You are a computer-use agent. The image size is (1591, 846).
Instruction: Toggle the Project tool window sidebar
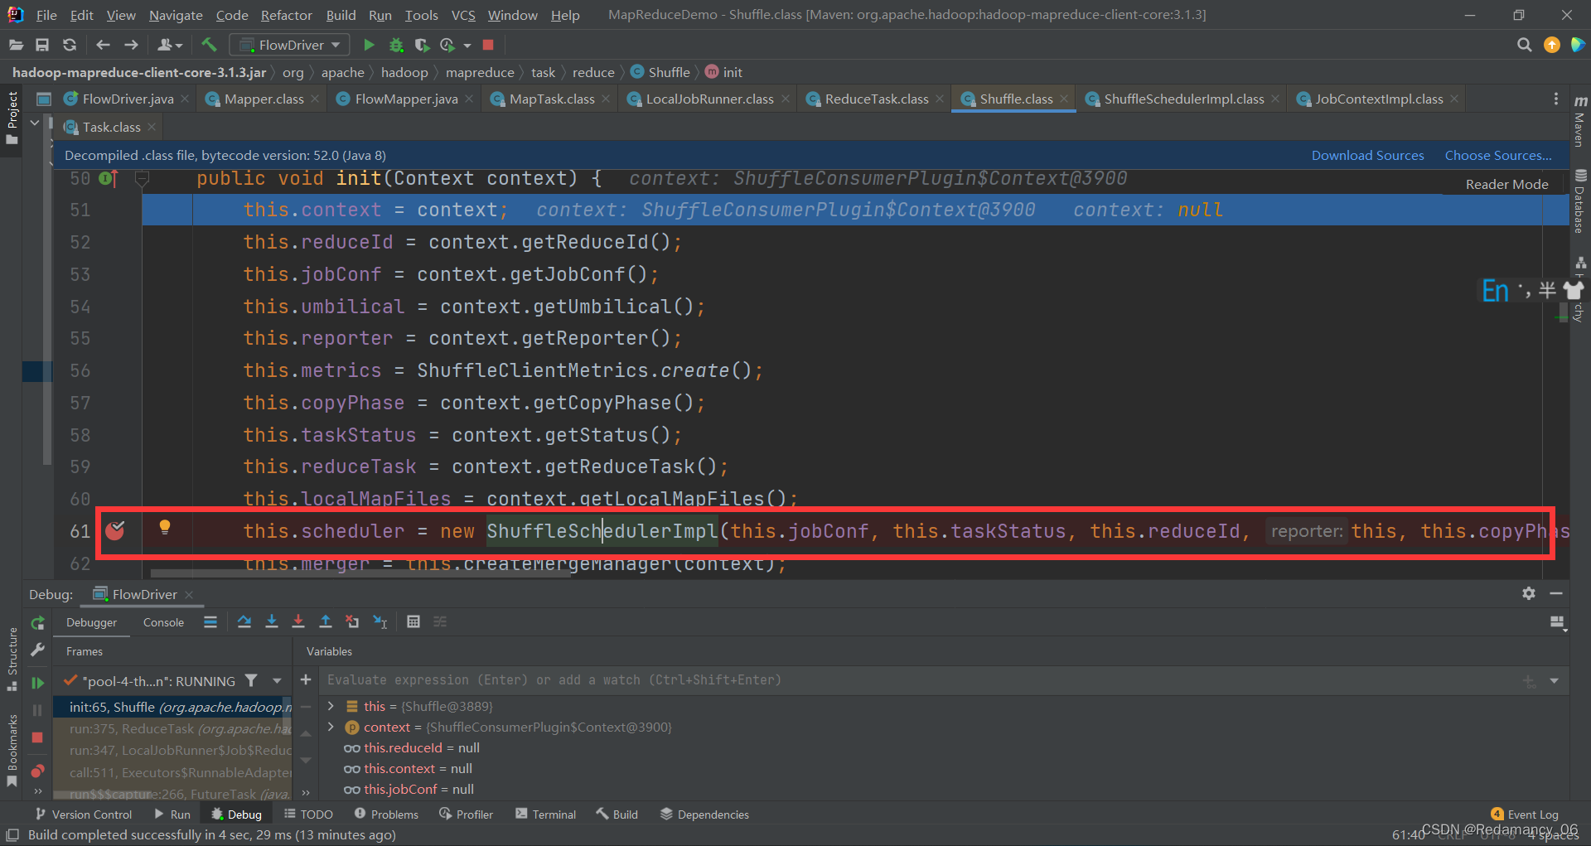[12, 118]
